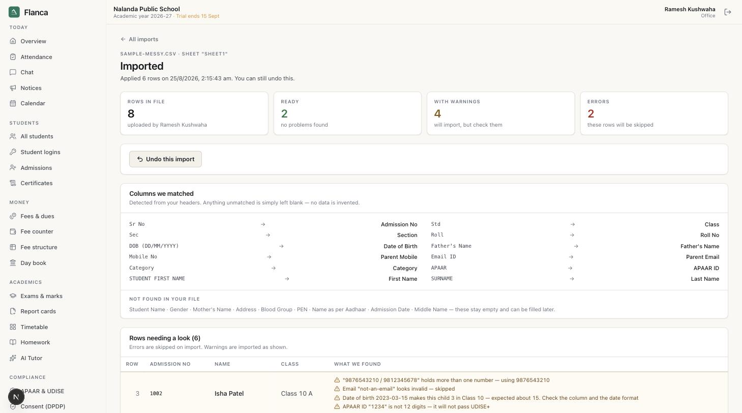Click the Rows needing a look (6) heading
Screen dimensions: 742x413
pos(165,338)
